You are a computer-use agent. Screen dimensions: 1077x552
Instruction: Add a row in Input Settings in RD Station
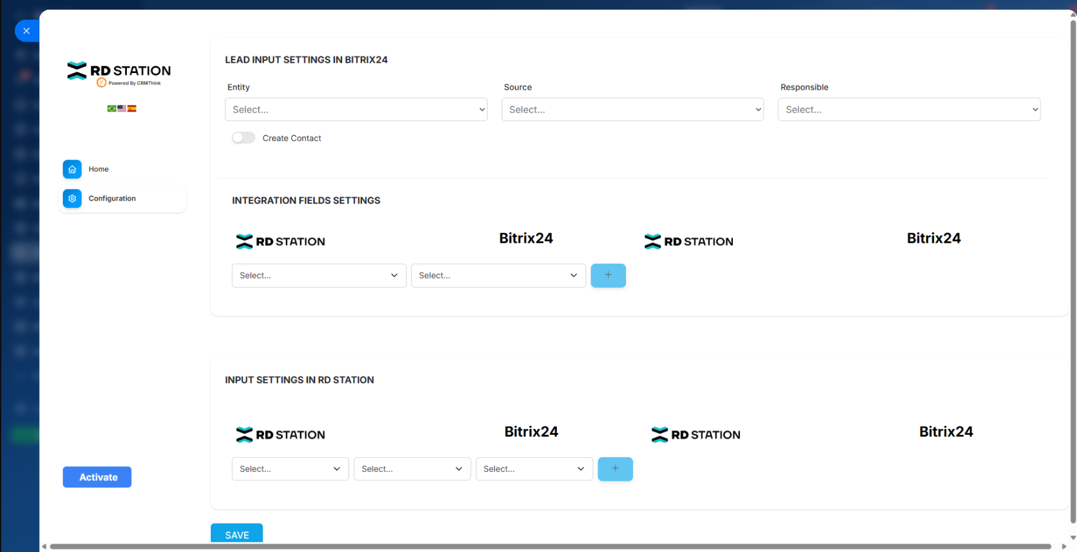[x=615, y=469]
